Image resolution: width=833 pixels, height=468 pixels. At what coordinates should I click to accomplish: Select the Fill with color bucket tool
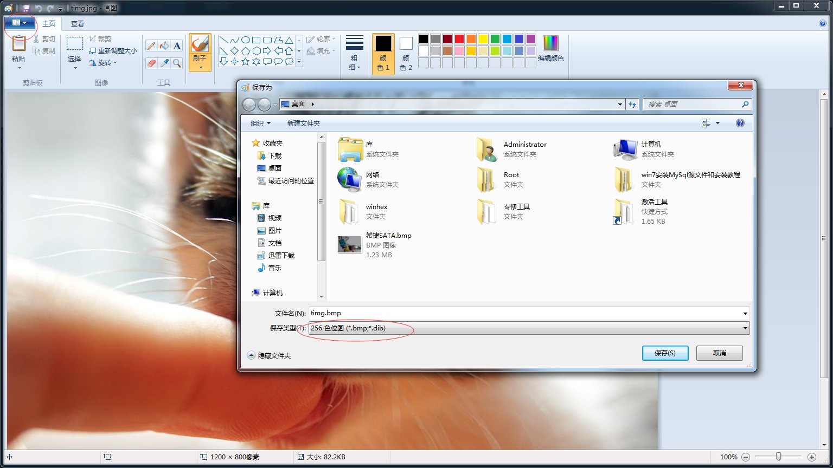coord(164,47)
